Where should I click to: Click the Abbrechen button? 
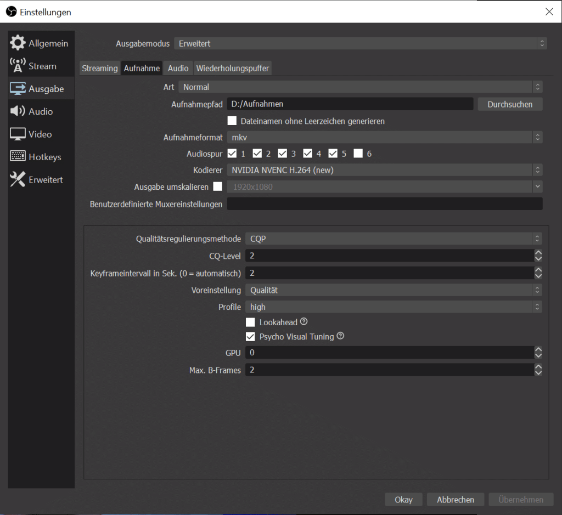point(456,500)
